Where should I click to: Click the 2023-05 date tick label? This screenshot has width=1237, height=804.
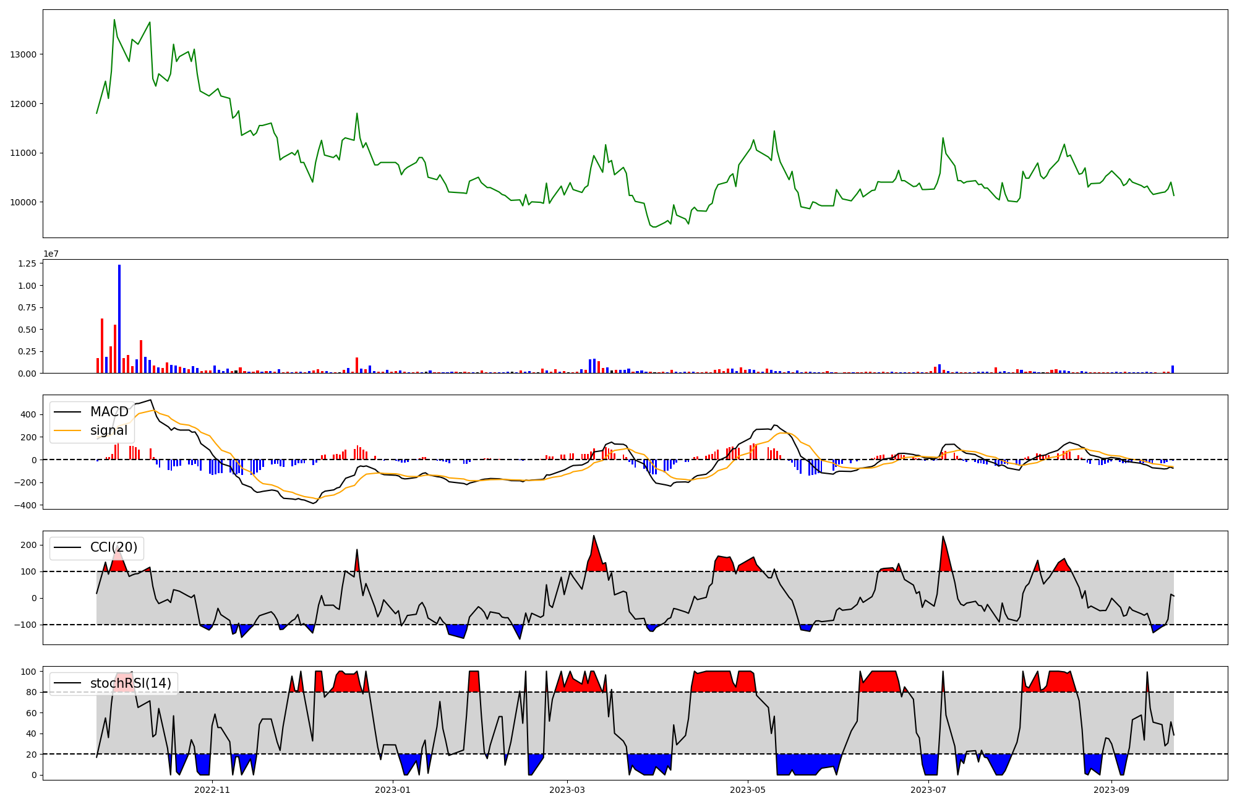(748, 790)
